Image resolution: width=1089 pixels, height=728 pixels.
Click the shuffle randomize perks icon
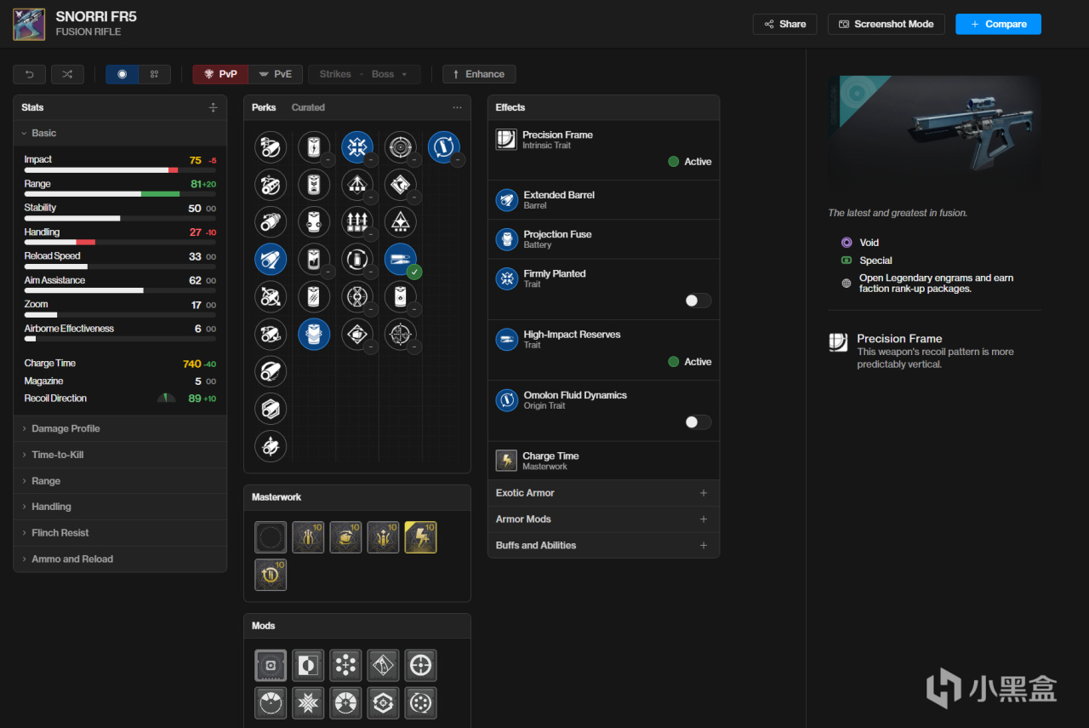click(x=67, y=74)
